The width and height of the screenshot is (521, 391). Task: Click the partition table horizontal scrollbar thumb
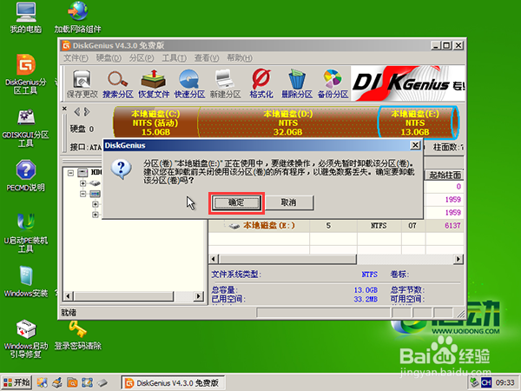click(x=287, y=259)
